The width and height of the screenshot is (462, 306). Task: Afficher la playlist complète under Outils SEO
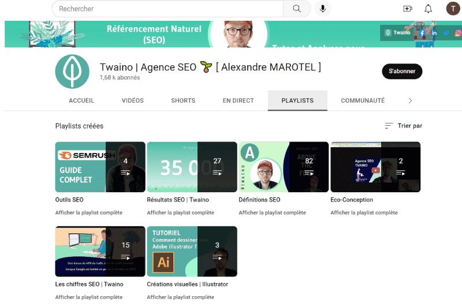[89, 212]
